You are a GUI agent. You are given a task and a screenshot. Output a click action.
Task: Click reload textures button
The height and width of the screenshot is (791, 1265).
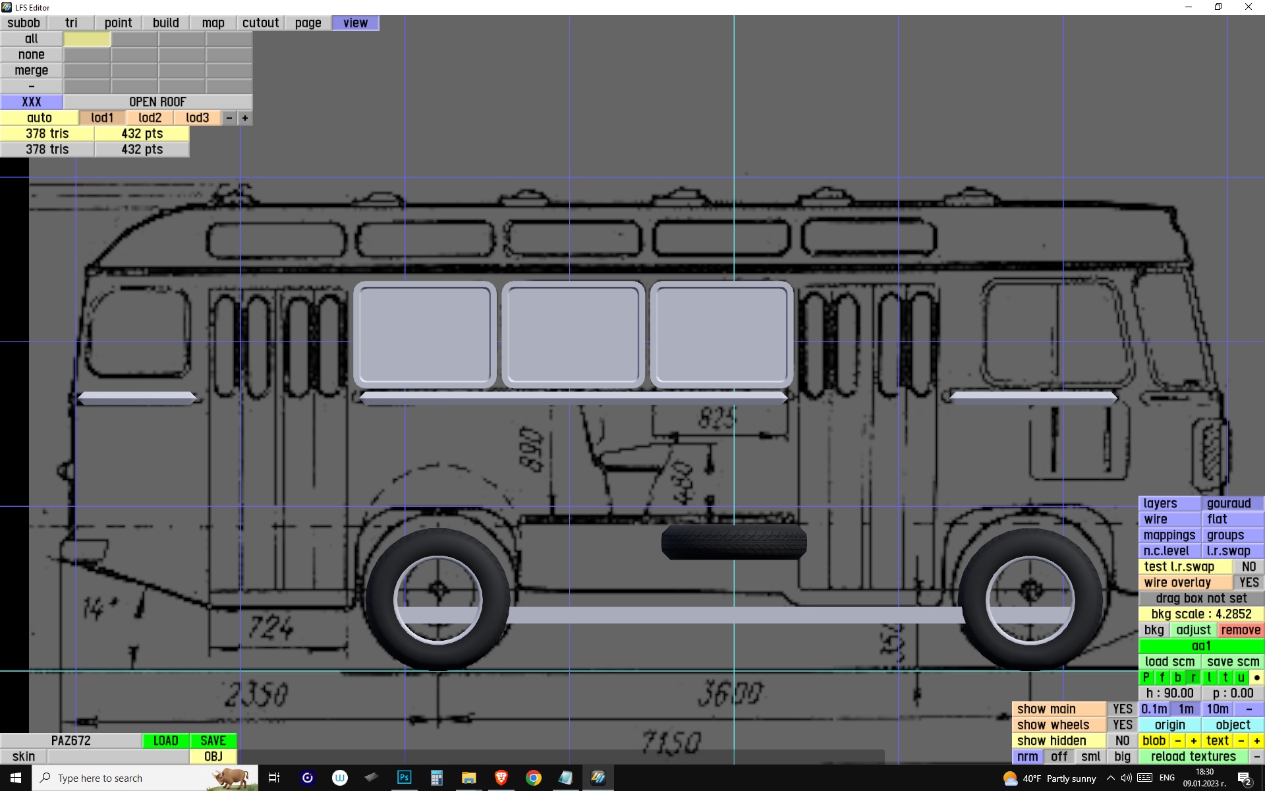click(1193, 756)
